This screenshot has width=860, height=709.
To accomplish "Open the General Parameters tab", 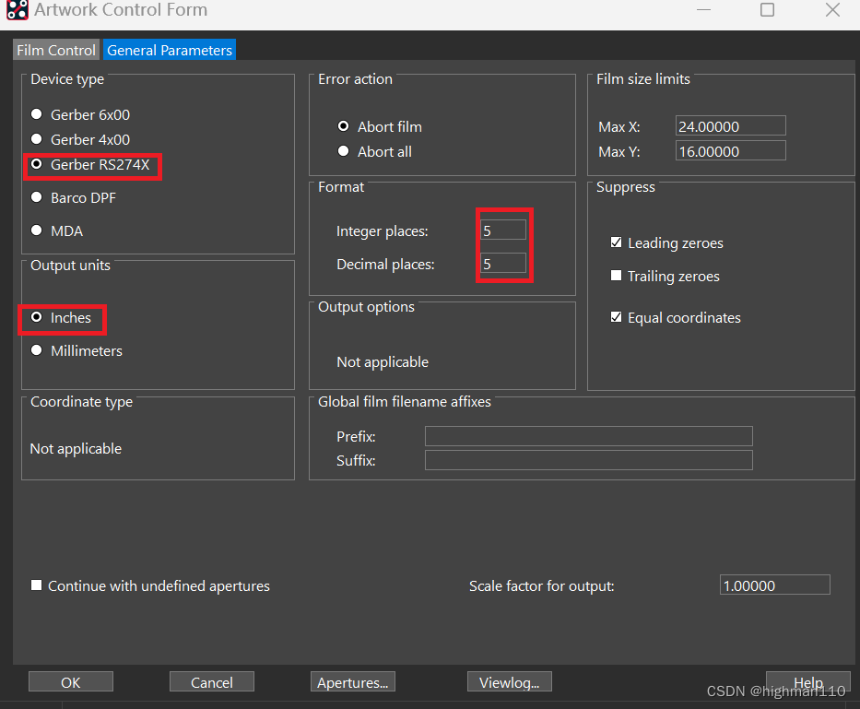I will pos(170,51).
